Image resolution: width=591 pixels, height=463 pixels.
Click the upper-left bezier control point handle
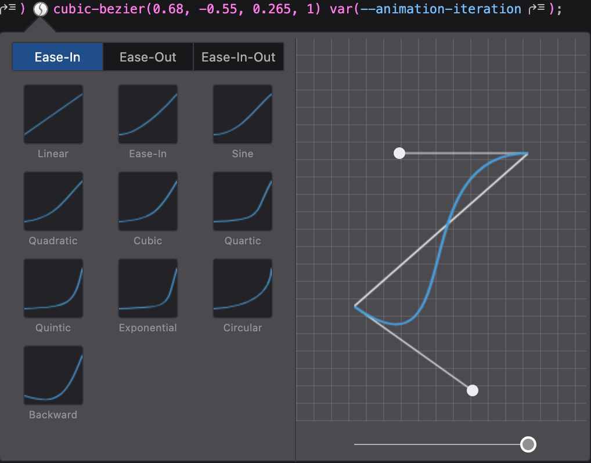(x=399, y=153)
